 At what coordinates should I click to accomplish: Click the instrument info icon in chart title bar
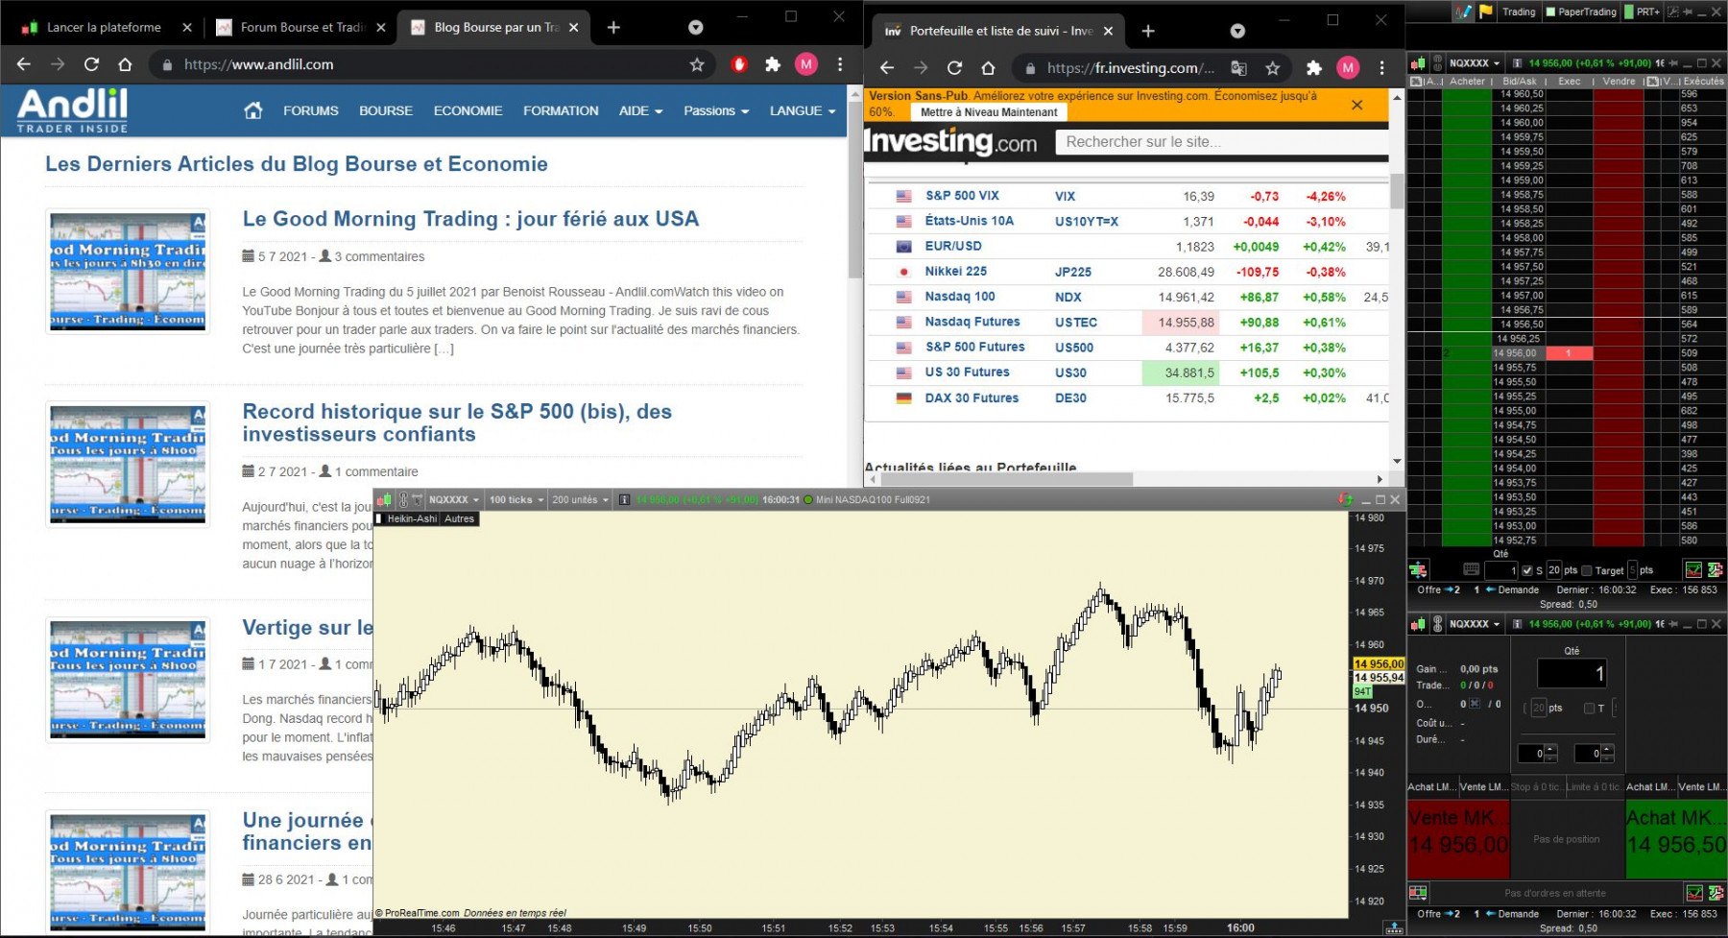[624, 499]
